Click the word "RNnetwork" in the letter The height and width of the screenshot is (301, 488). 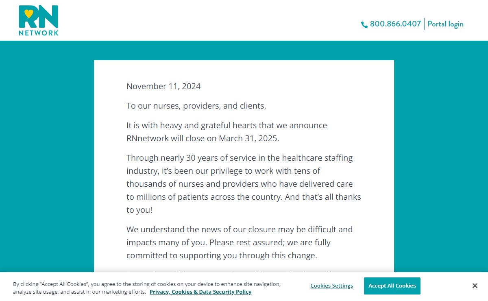coord(147,138)
